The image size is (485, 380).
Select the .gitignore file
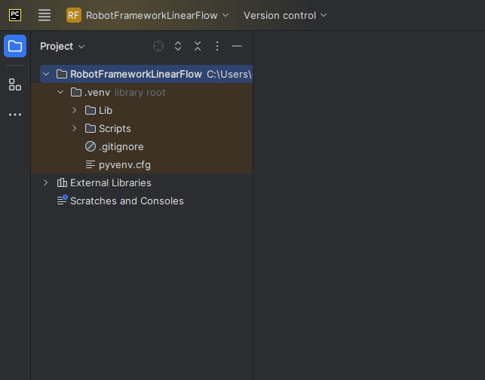(x=142, y=146)
